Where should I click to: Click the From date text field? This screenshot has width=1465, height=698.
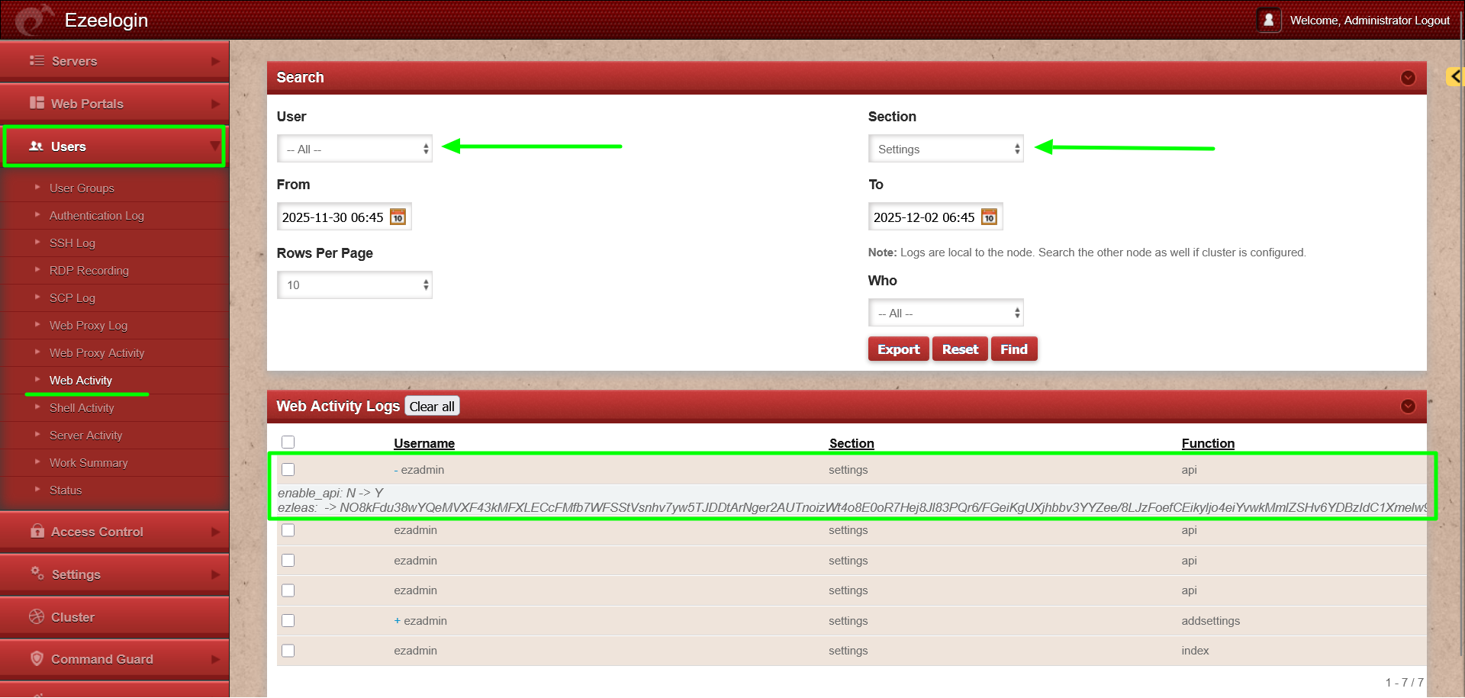tap(333, 217)
